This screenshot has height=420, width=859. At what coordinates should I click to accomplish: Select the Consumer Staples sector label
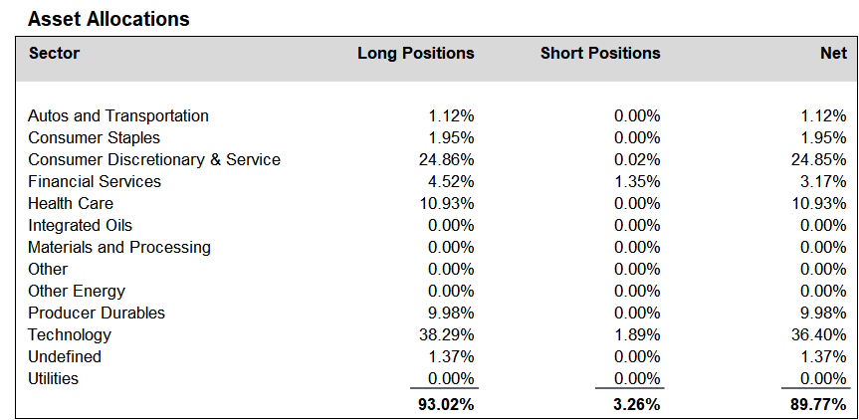click(95, 138)
